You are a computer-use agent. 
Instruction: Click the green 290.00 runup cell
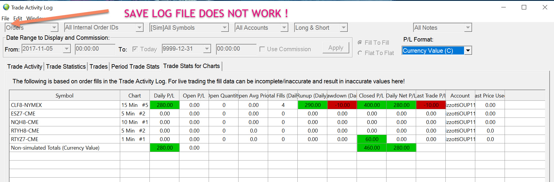point(313,105)
